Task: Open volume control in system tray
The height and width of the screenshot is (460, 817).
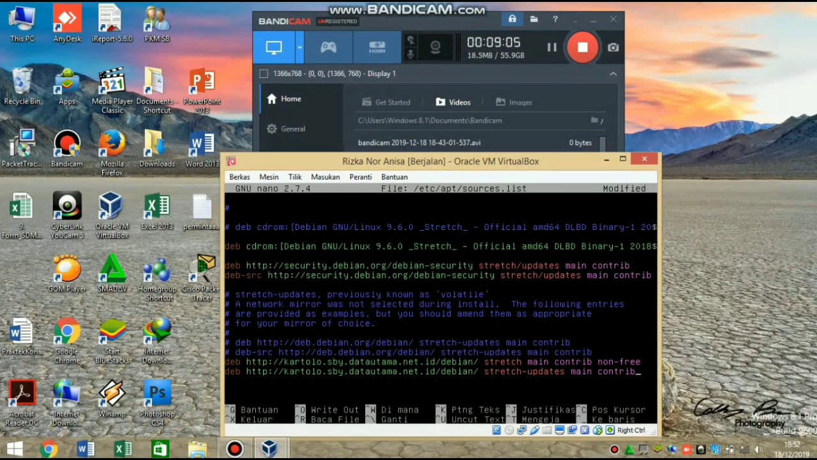Action: [758, 450]
